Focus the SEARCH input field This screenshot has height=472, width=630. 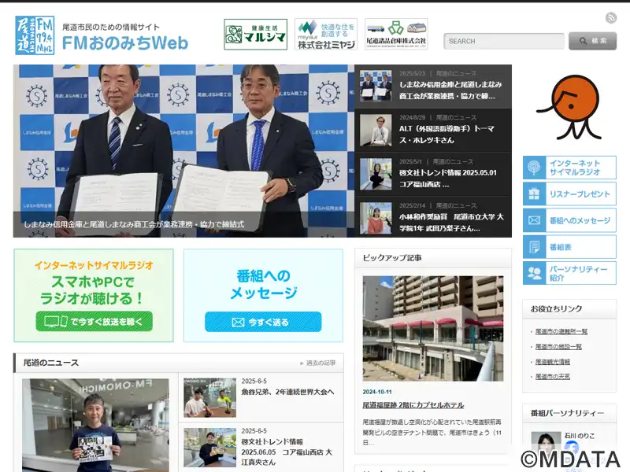(504, 42)
